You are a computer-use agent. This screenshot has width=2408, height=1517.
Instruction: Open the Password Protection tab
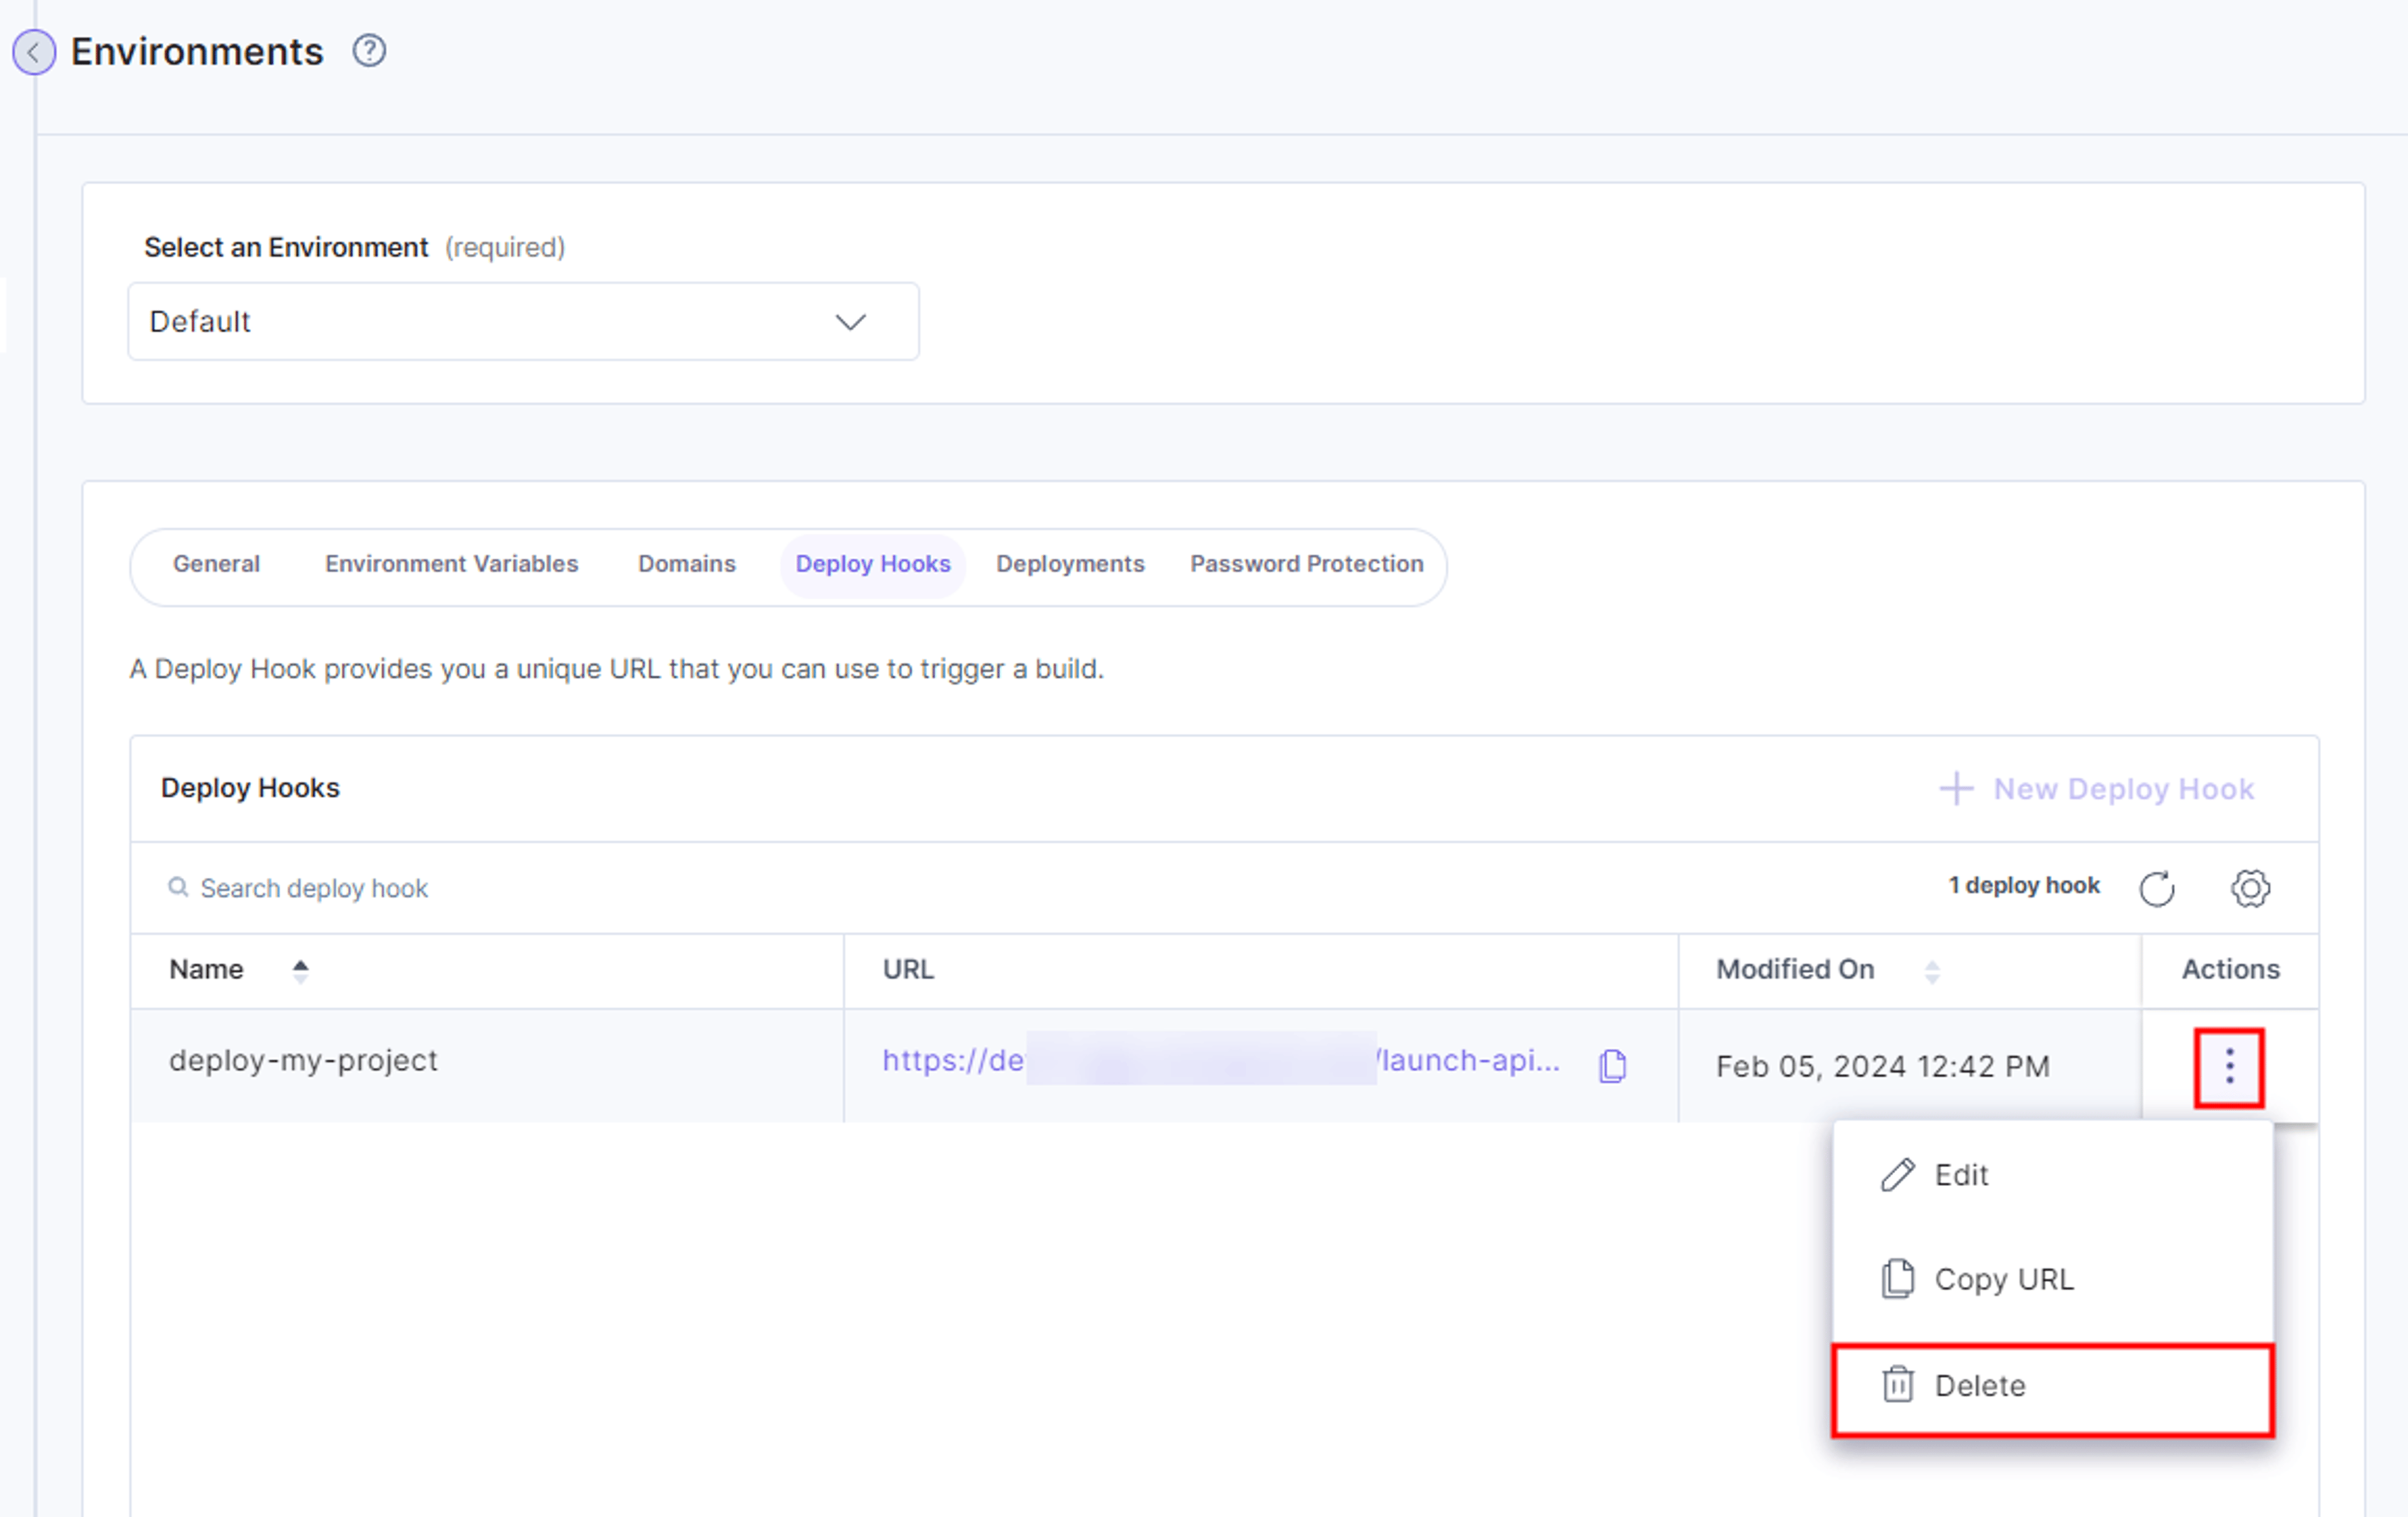(x=1306, y=564)
